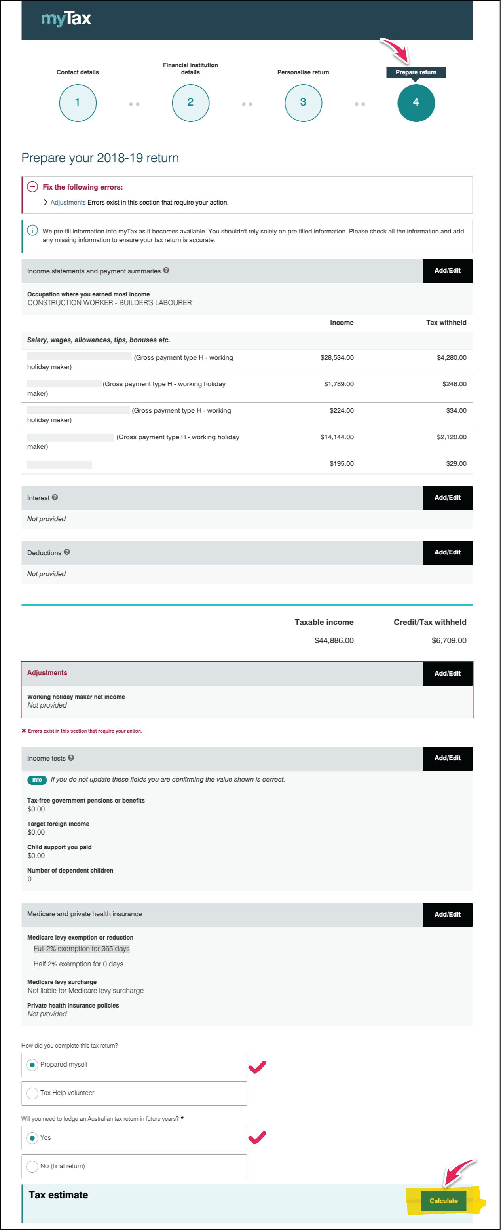The height and width of the screenshot is (1230, 501).
Task: Collapse the 'Fix the following errors' icon
Action: pos(32,187)
